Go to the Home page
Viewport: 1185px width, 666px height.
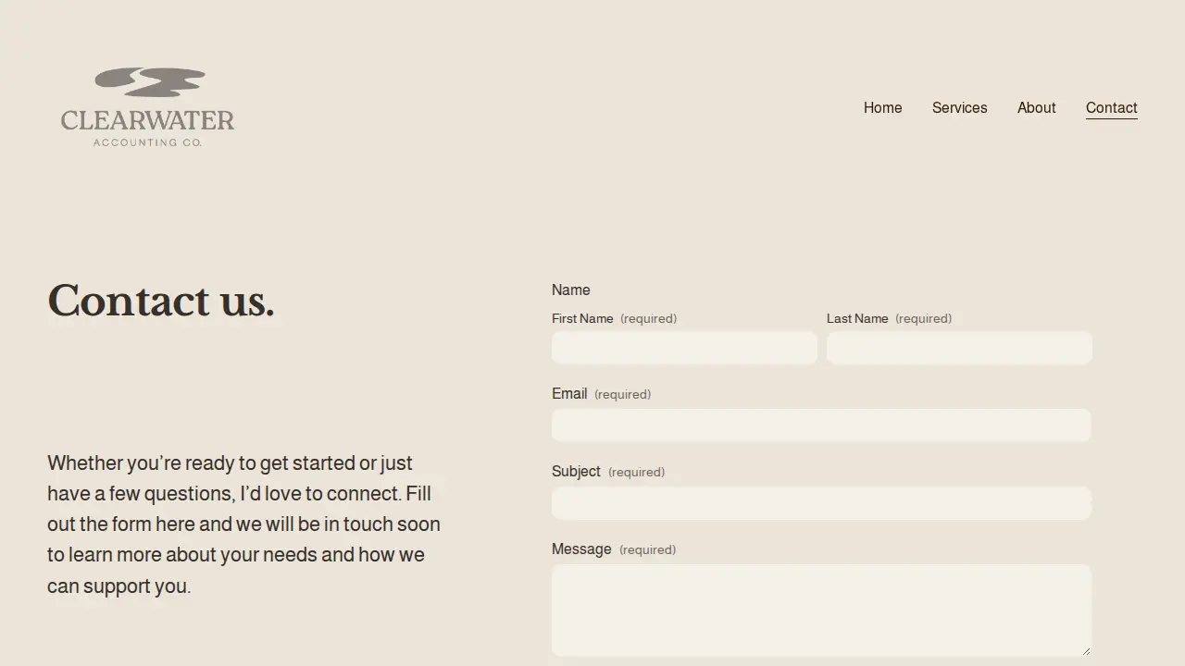pyautogui.click(x=882, y=108)
